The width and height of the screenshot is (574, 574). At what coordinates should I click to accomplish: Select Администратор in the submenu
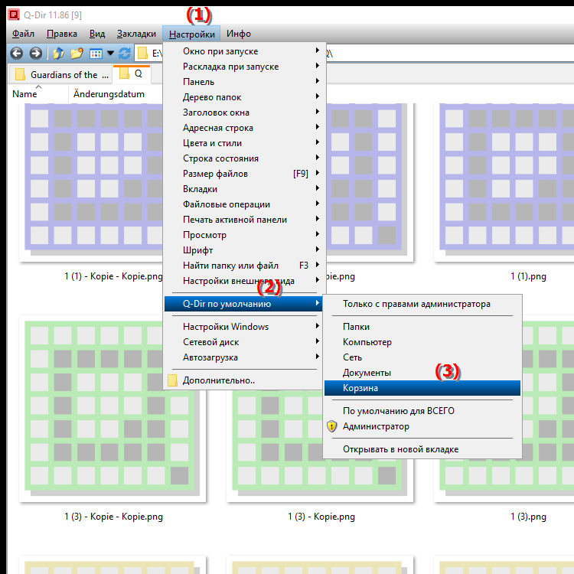click(422, 426)
